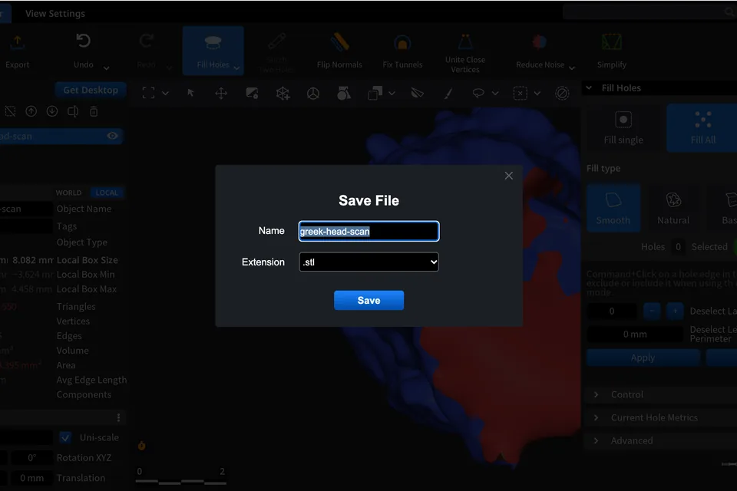Select Fill single mode
Viewport: 737px width, 491px height.
coord(623,128)
